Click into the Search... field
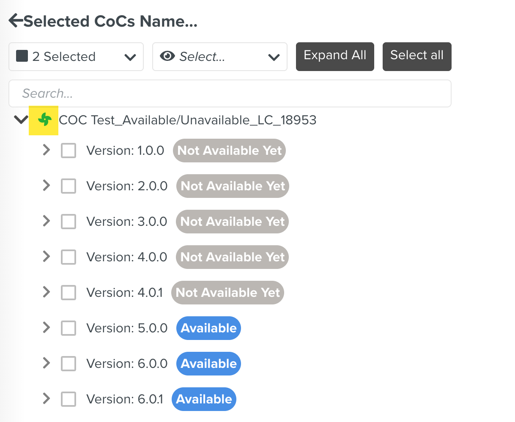The width and height of the screenshot is (515, 422). tap(230, 93)
